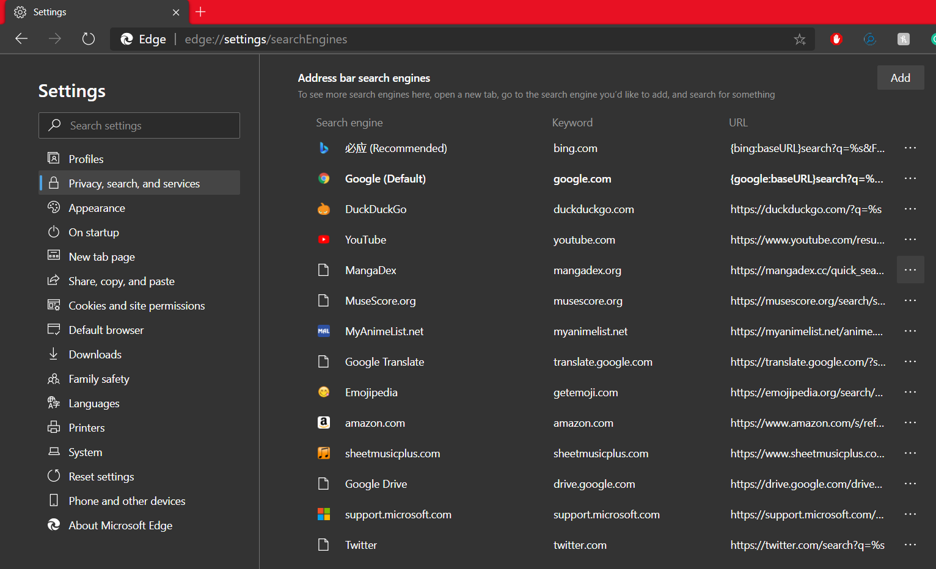Open Profiles settings

[139, 159]
